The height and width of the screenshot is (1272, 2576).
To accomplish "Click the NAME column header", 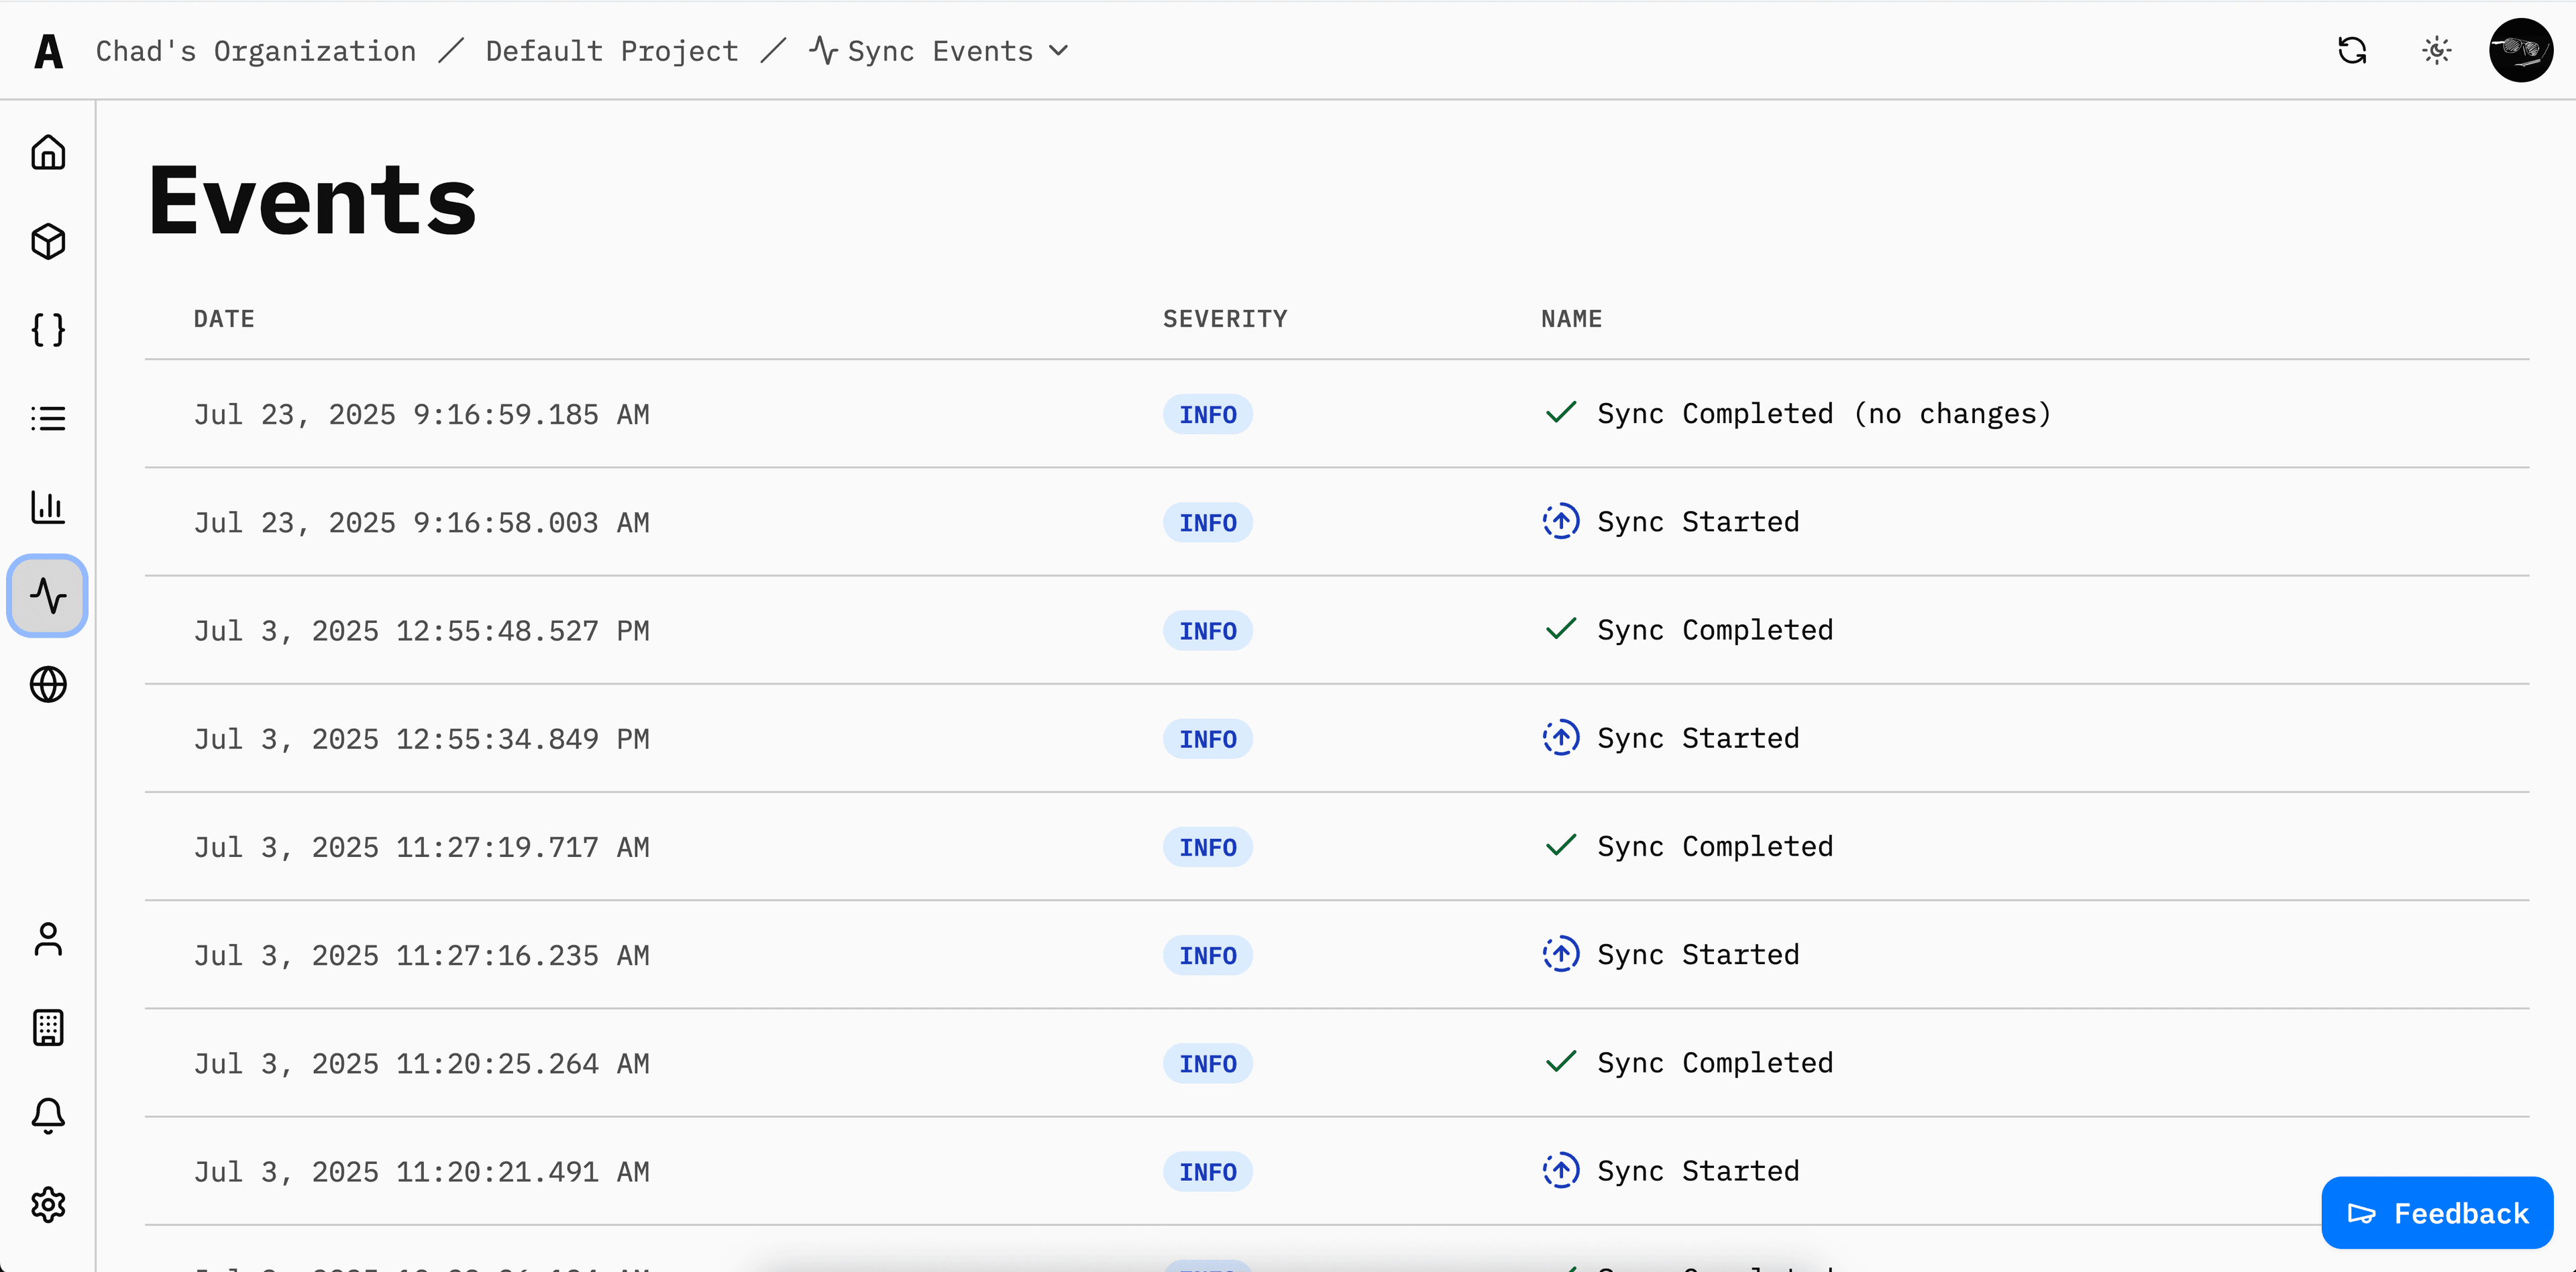I will 1571,319.
